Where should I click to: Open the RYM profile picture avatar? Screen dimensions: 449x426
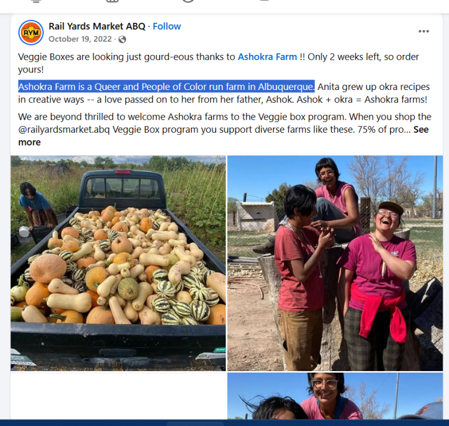click(31, 32)
